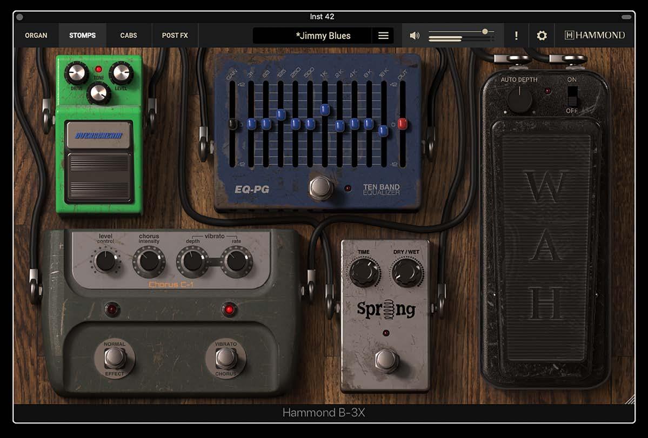Viewport: 648px width, 438px height.
Task: Click the 31 Hz EQ band slider
Action: pyautogui.click(x=251, y=124)
